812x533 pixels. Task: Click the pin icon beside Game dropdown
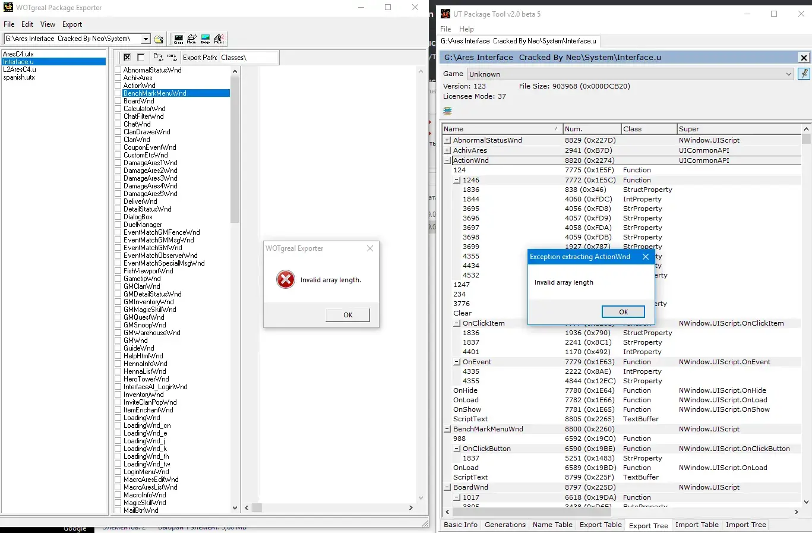(x=804, y=74)
